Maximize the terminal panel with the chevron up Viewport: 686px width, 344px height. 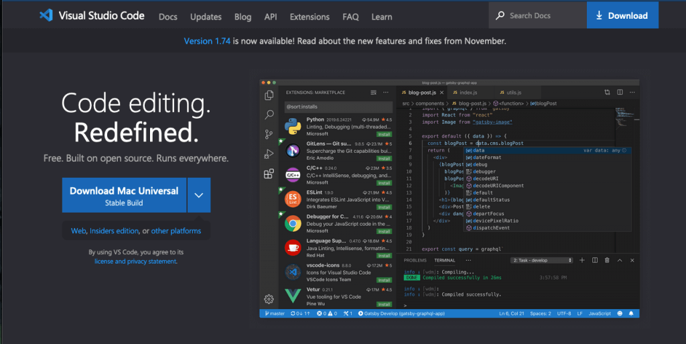(620, 260)
